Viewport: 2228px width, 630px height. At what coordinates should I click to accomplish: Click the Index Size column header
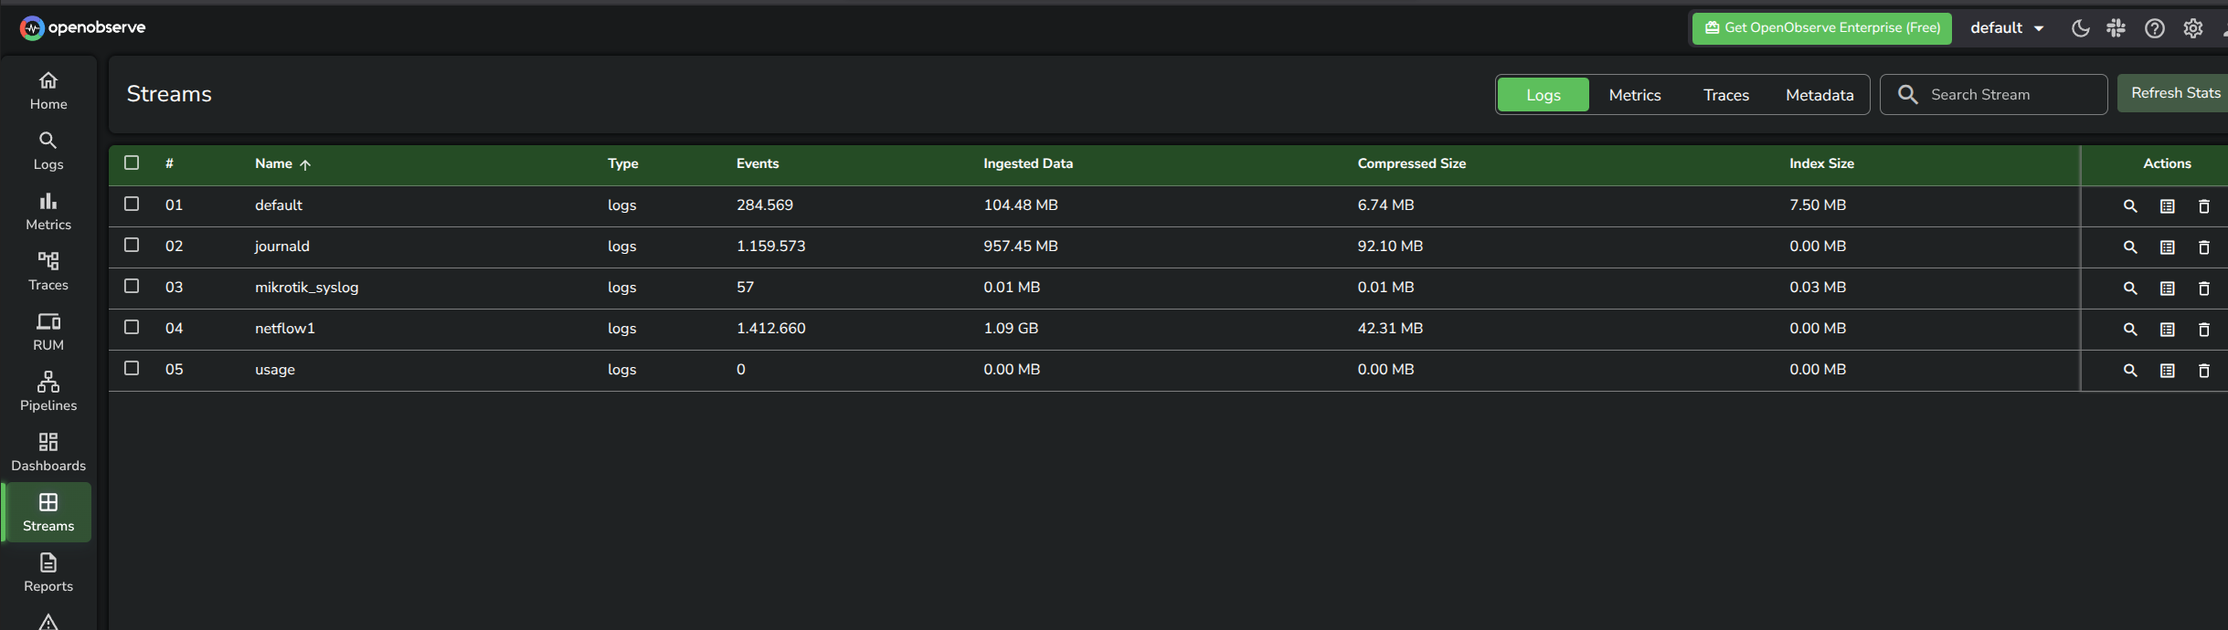1821,163
